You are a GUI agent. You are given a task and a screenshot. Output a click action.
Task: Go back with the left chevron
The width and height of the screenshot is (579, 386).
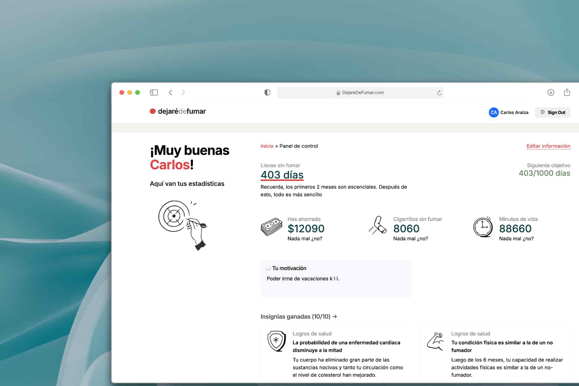pyautogui.click(x=170, y=92)
